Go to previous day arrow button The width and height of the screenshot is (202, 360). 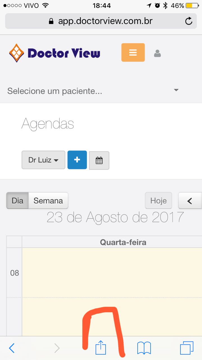[190, 201]
